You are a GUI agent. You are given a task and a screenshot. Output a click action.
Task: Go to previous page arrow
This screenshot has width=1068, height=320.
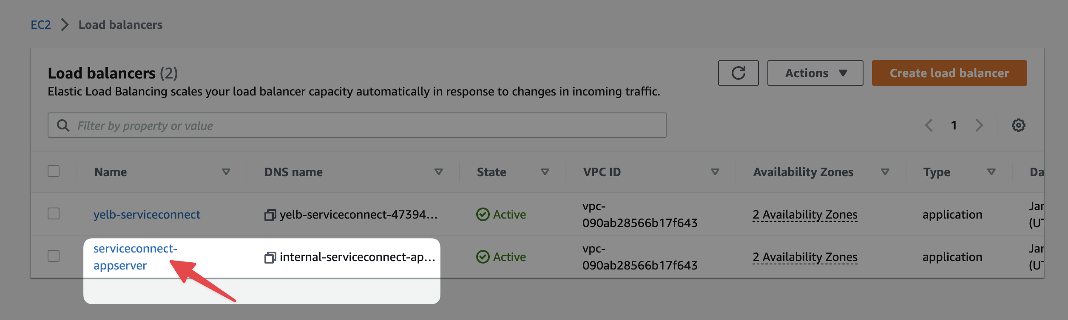[929, 125]
